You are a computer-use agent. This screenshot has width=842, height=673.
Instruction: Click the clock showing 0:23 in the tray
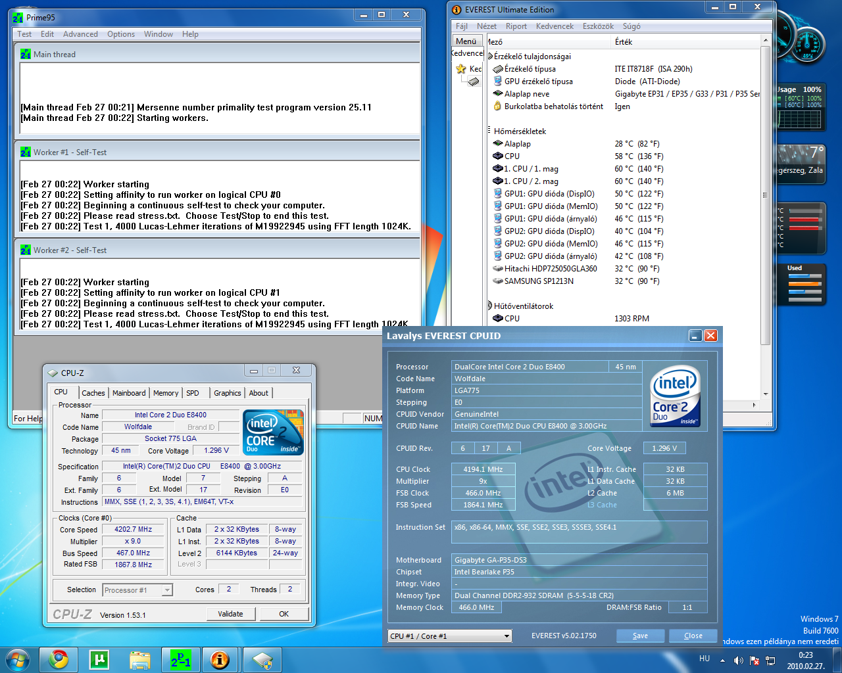click(806, 655)
